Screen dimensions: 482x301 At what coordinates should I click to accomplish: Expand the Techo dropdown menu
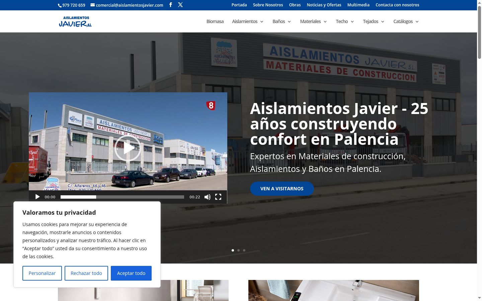345,21
